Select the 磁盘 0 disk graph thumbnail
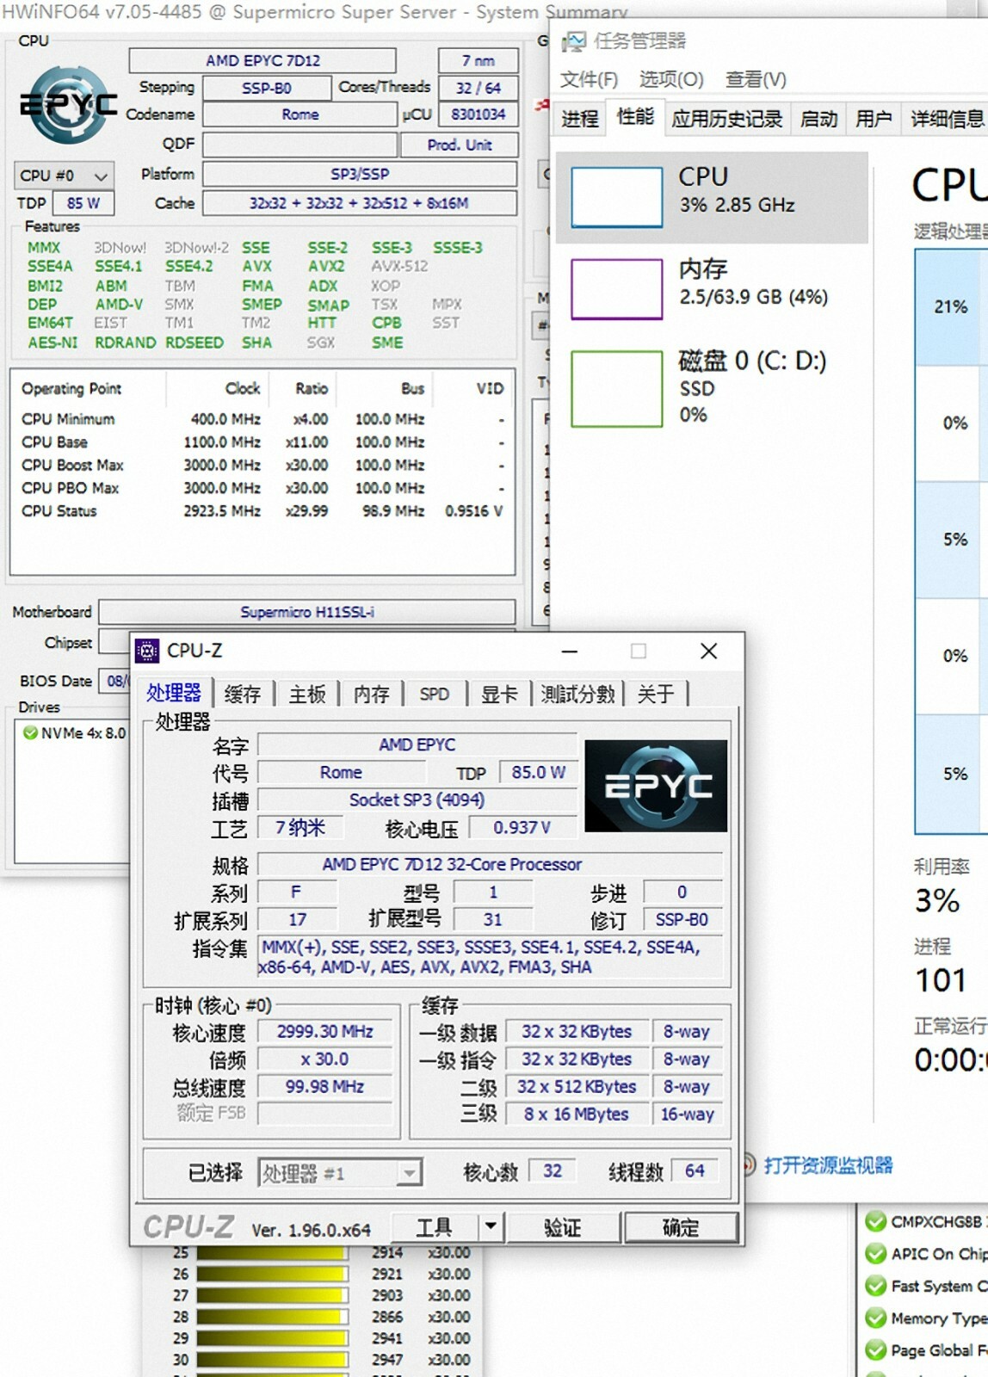The width and height of the screenshot is (988, 1377). coord(616,388)
